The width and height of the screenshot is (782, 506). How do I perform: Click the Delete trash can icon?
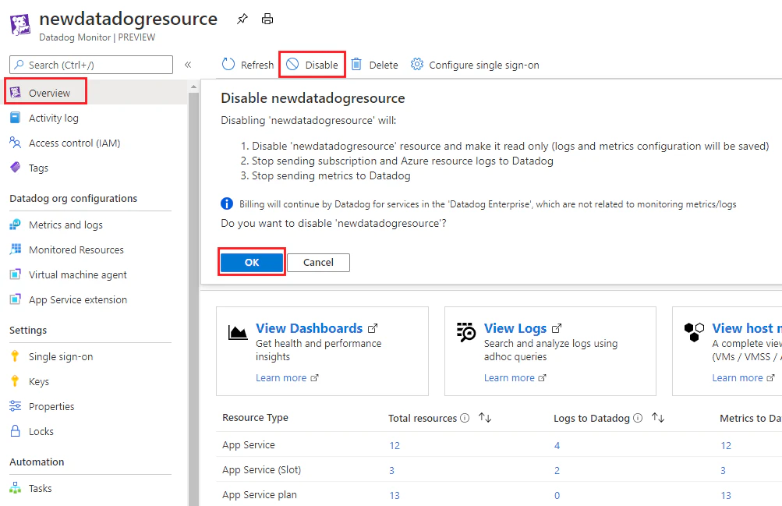coord(356,64)
